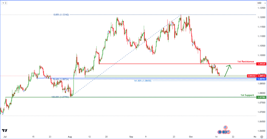Click the green 1.07782 price label

[261, 97]
